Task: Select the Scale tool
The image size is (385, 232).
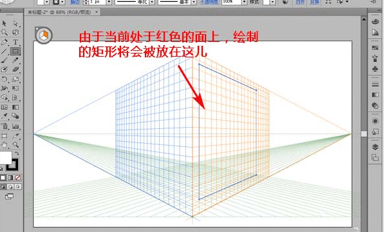Action: 15,79
